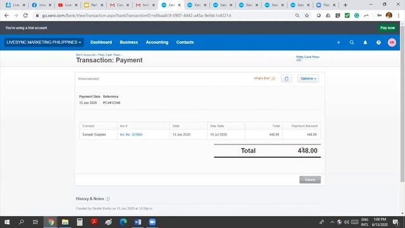
Task: Click the reference value PCV#12346
Action: tap(111, 103)
